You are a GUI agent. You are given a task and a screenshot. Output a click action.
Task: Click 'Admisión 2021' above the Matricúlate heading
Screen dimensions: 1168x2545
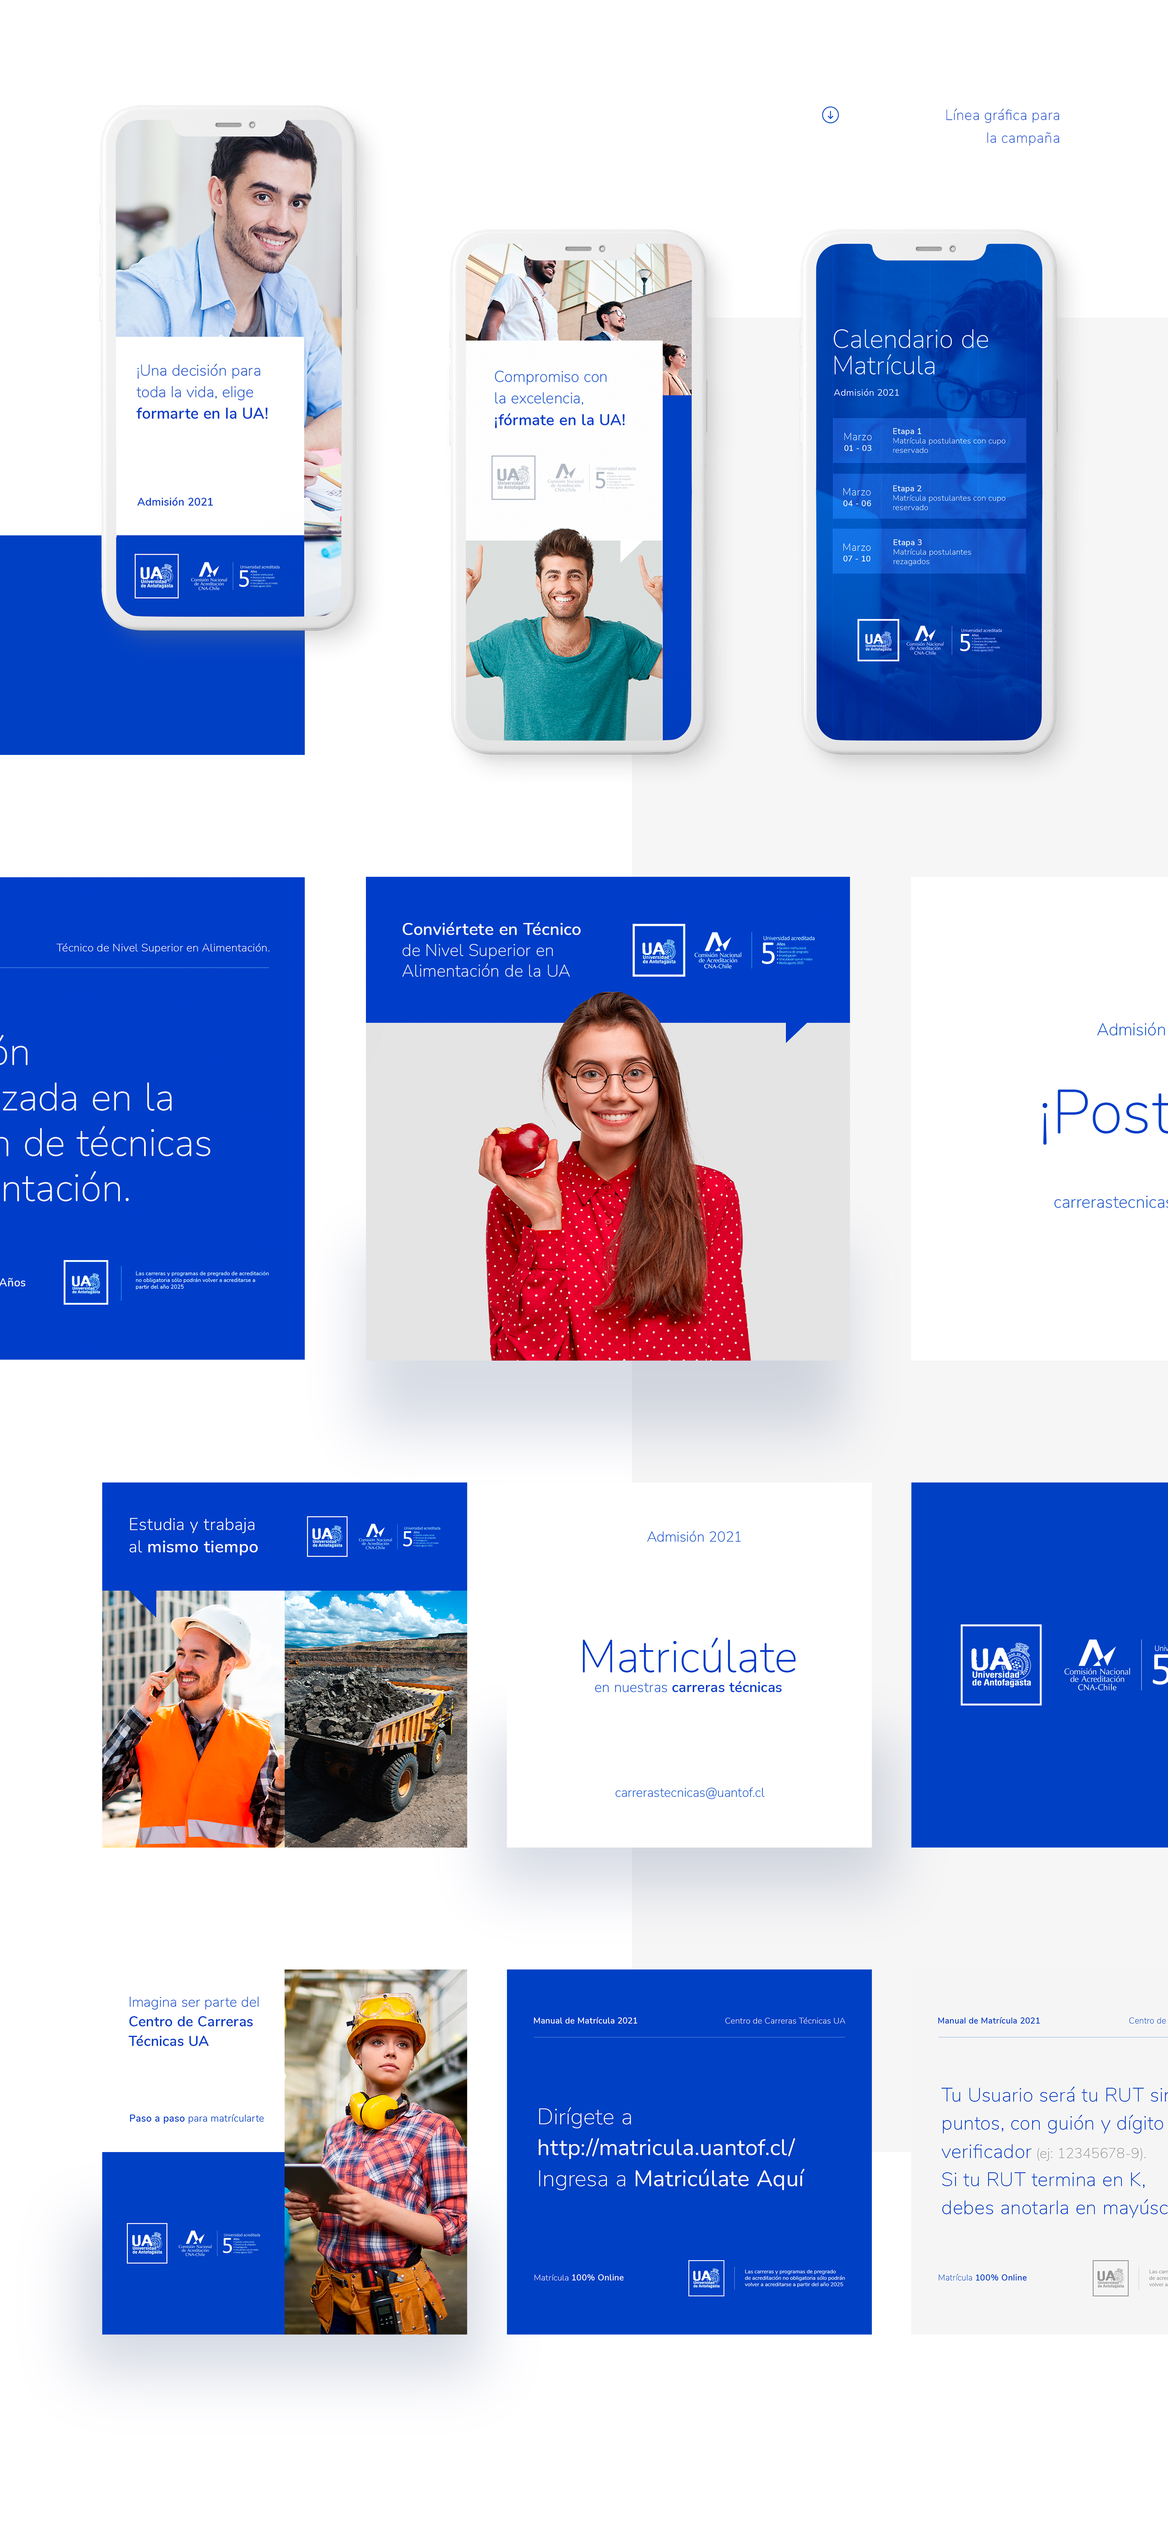694,1536
